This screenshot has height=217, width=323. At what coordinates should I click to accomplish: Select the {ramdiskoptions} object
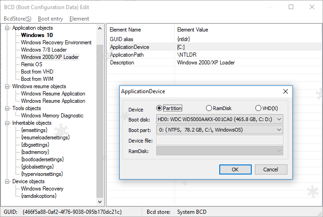[x=39, y=196]
